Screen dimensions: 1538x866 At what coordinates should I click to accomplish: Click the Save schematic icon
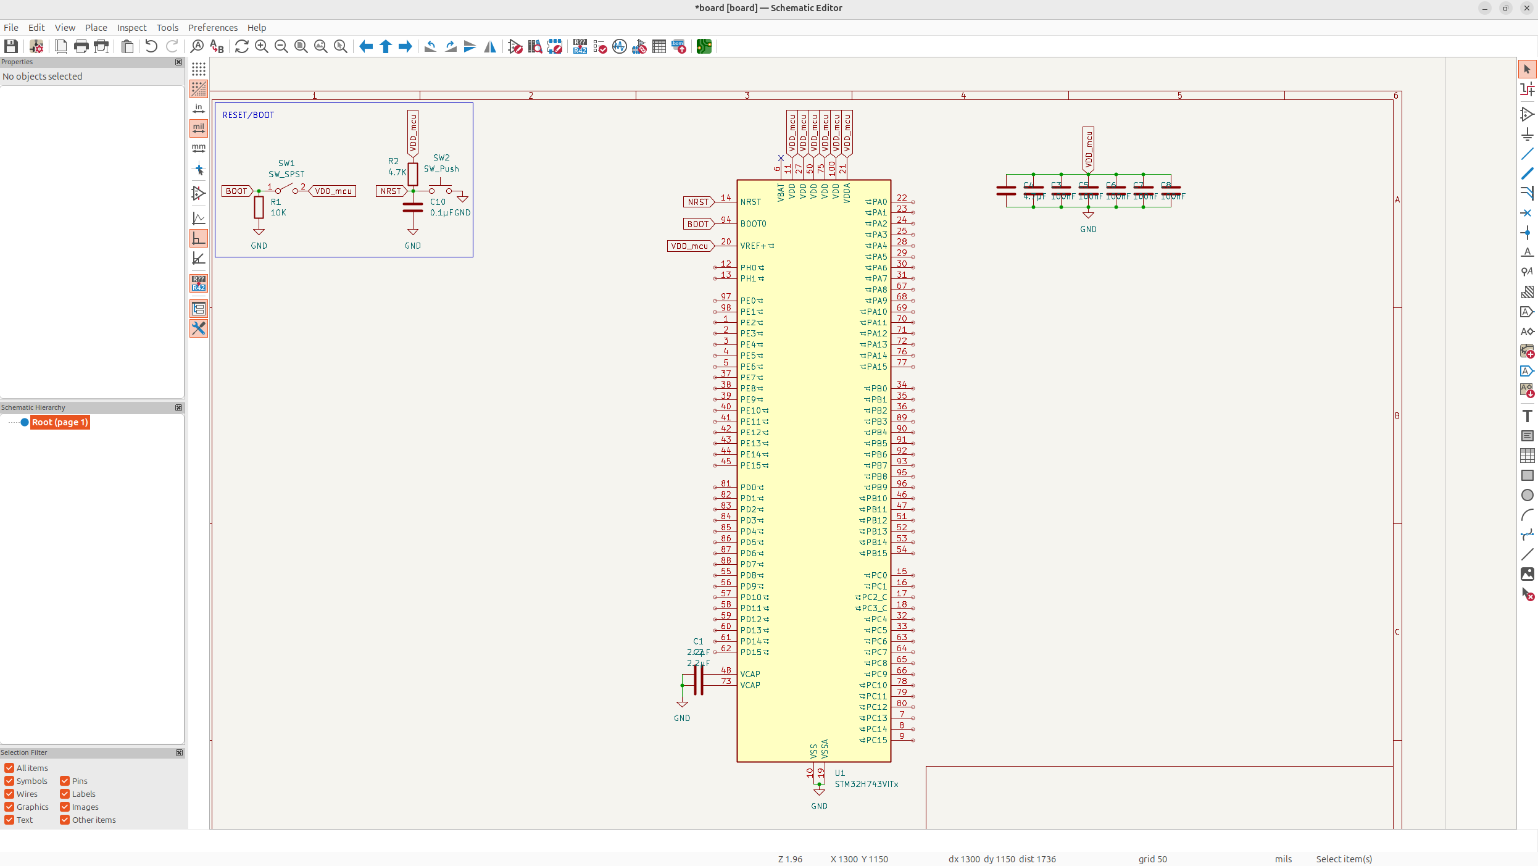point(11,46)
